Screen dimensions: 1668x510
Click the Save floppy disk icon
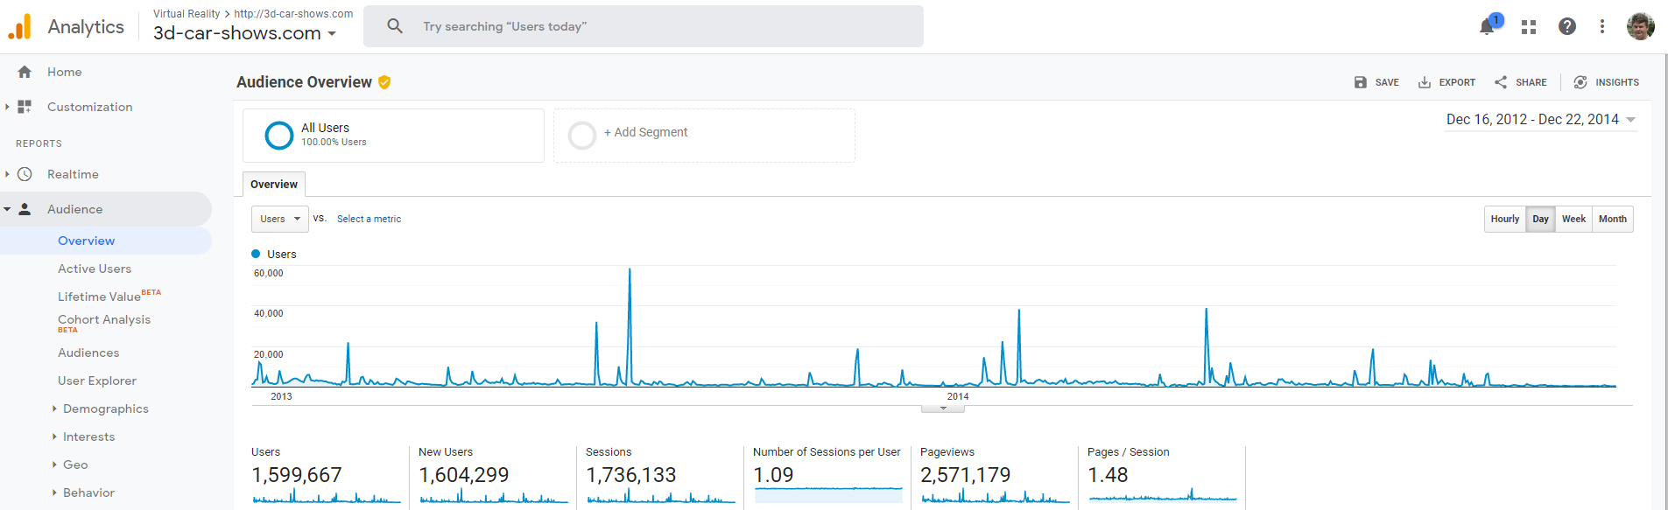pyautogui.click(x=1361, y=82)
